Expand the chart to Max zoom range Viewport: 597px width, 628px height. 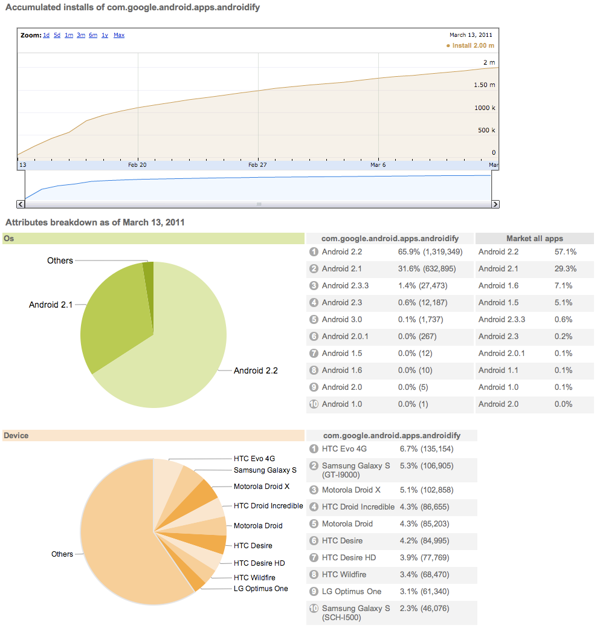tap(117, 35)
